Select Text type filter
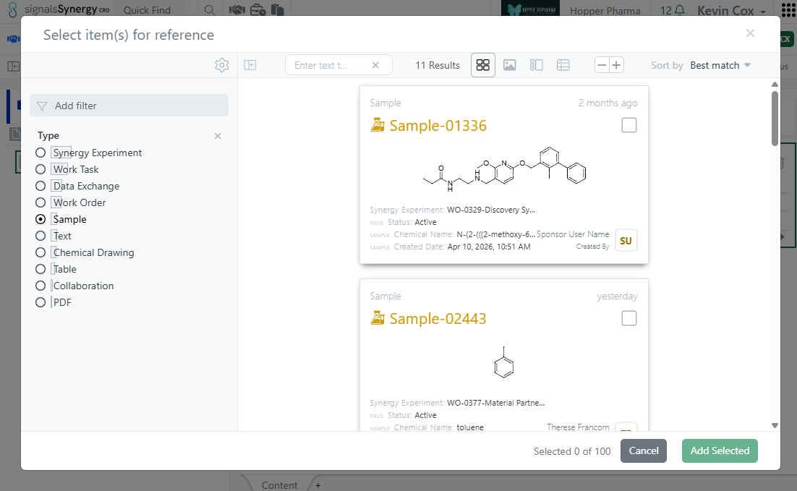The image size is (797, 491). coord(41,236)
